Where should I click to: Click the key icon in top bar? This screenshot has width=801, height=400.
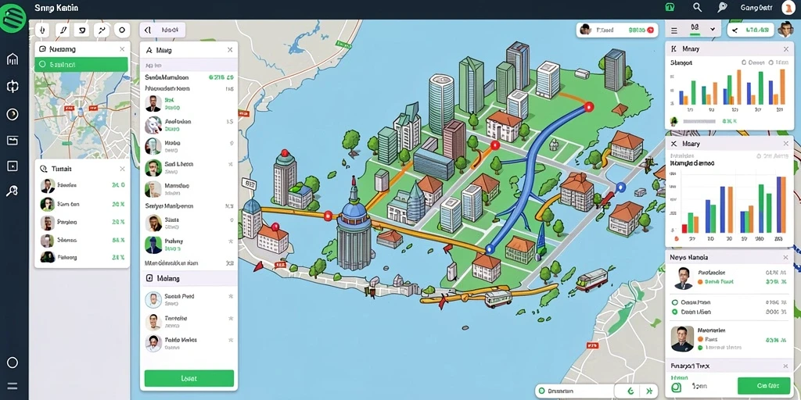722,7
